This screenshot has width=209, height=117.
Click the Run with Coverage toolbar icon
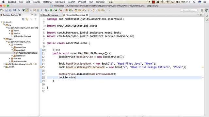(56, 10)
